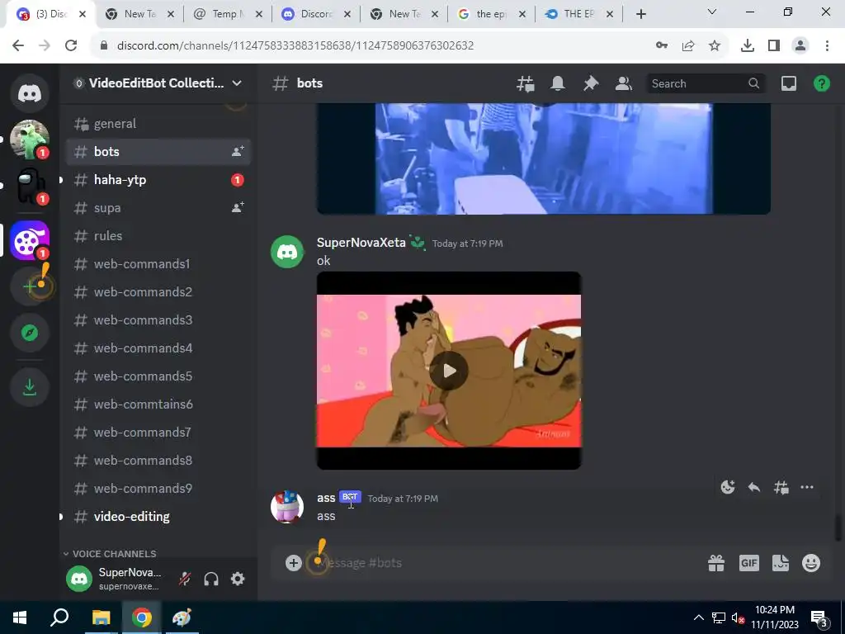The image size is (845, 634).
Task: Open the web-commands1 channel
Action: (x=158, y=263)
